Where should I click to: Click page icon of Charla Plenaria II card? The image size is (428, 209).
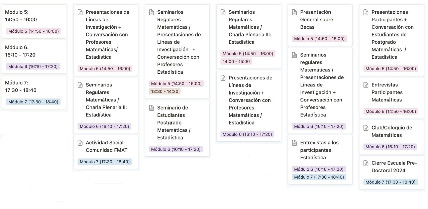[x=80, y=85]
